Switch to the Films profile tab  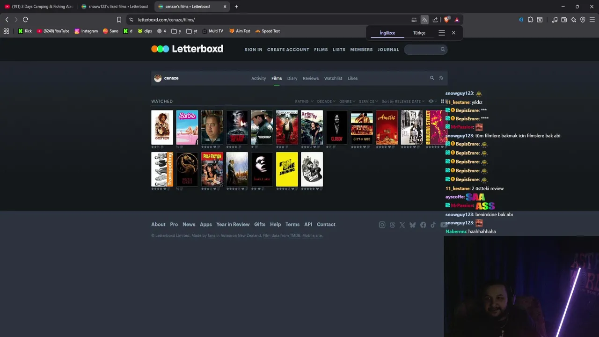pyautogui.click(x=277, y=78)
